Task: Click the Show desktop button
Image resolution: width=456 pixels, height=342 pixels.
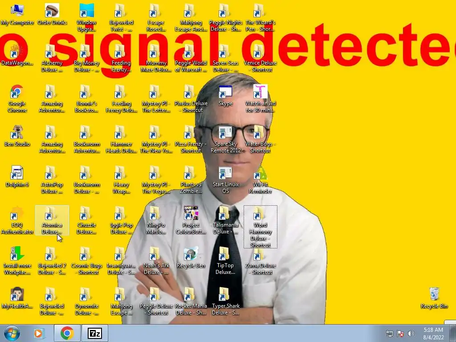Action: [x=453, y=333]
